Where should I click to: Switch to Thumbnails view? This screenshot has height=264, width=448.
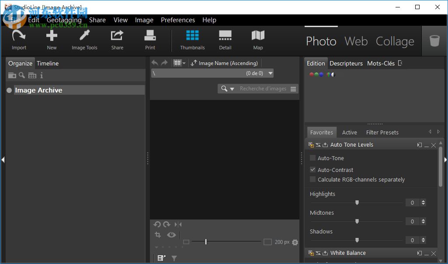(x=192, y=40)
